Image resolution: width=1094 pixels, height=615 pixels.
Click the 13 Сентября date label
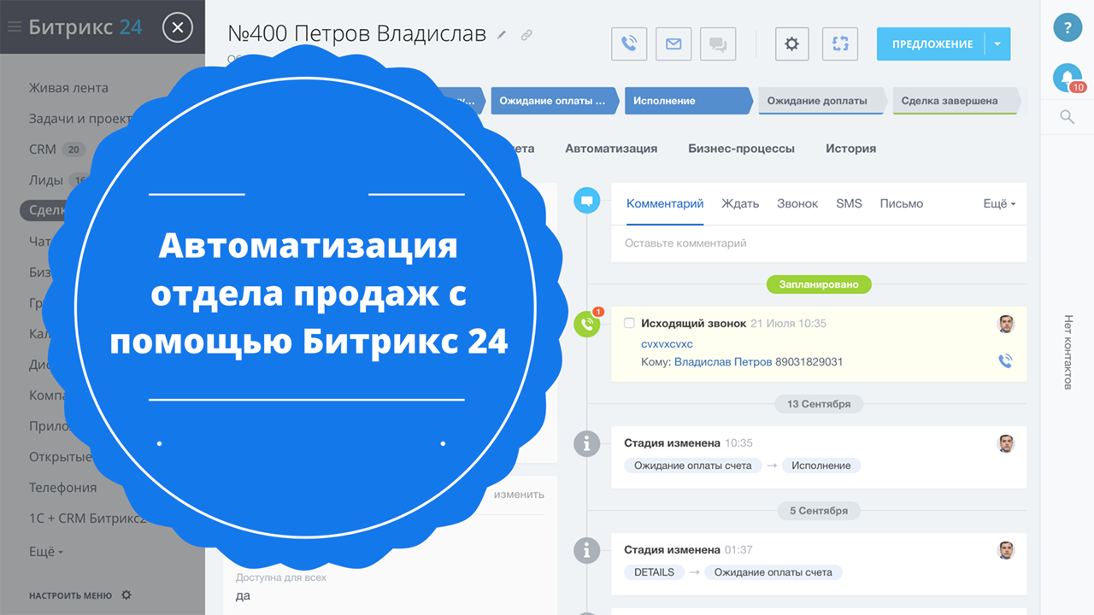tap(819, 404)
